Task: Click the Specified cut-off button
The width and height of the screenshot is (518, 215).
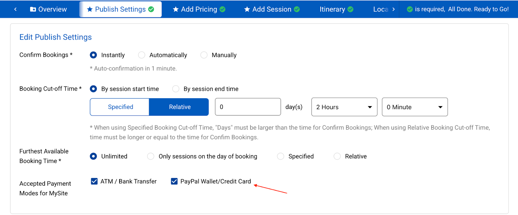Action: point(120,107)
